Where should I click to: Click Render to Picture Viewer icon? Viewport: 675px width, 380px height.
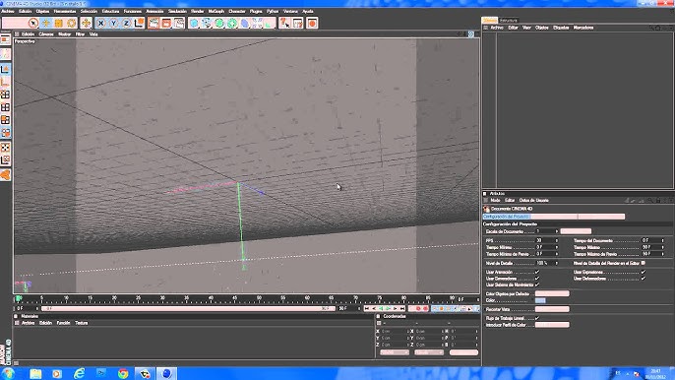(166, 23)
